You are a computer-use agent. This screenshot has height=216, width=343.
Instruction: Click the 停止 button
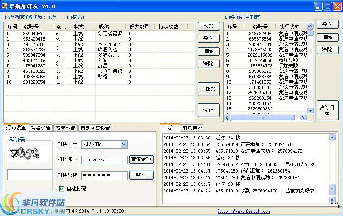[208, 110]
